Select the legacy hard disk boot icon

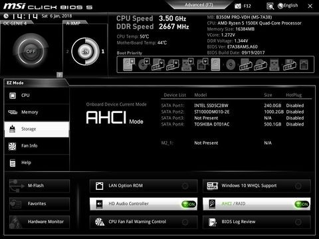point(216,64)
